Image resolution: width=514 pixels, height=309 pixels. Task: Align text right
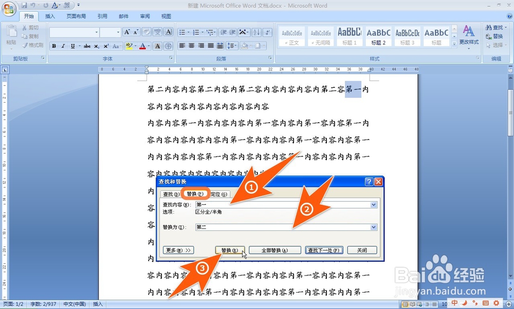(201, 46)
